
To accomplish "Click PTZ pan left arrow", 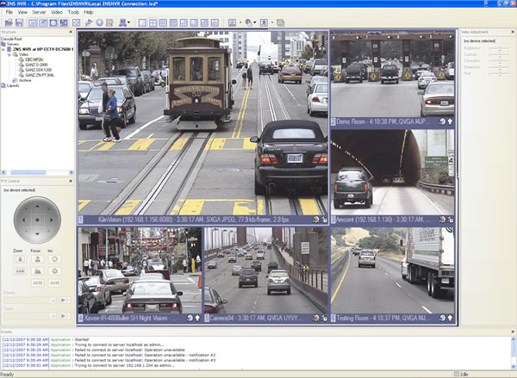I will tap(24, 220).
